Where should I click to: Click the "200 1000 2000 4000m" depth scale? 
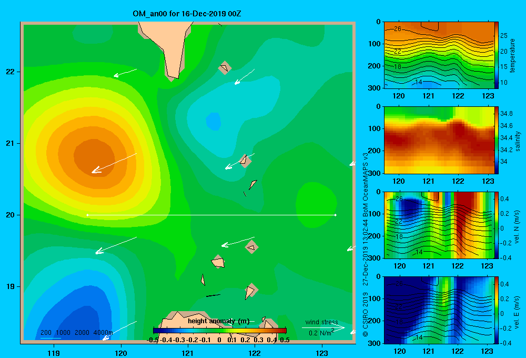(x=77, y=333)
